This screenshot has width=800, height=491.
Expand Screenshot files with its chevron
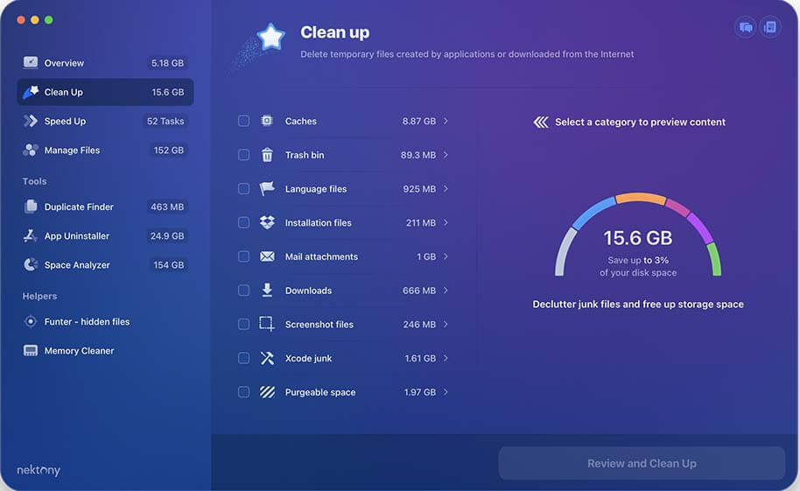(446, 324)
